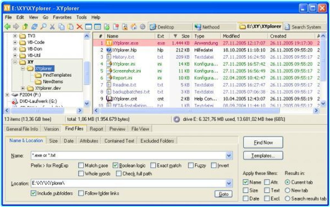Enable the Fuzzy checkbox

point(191,165)
